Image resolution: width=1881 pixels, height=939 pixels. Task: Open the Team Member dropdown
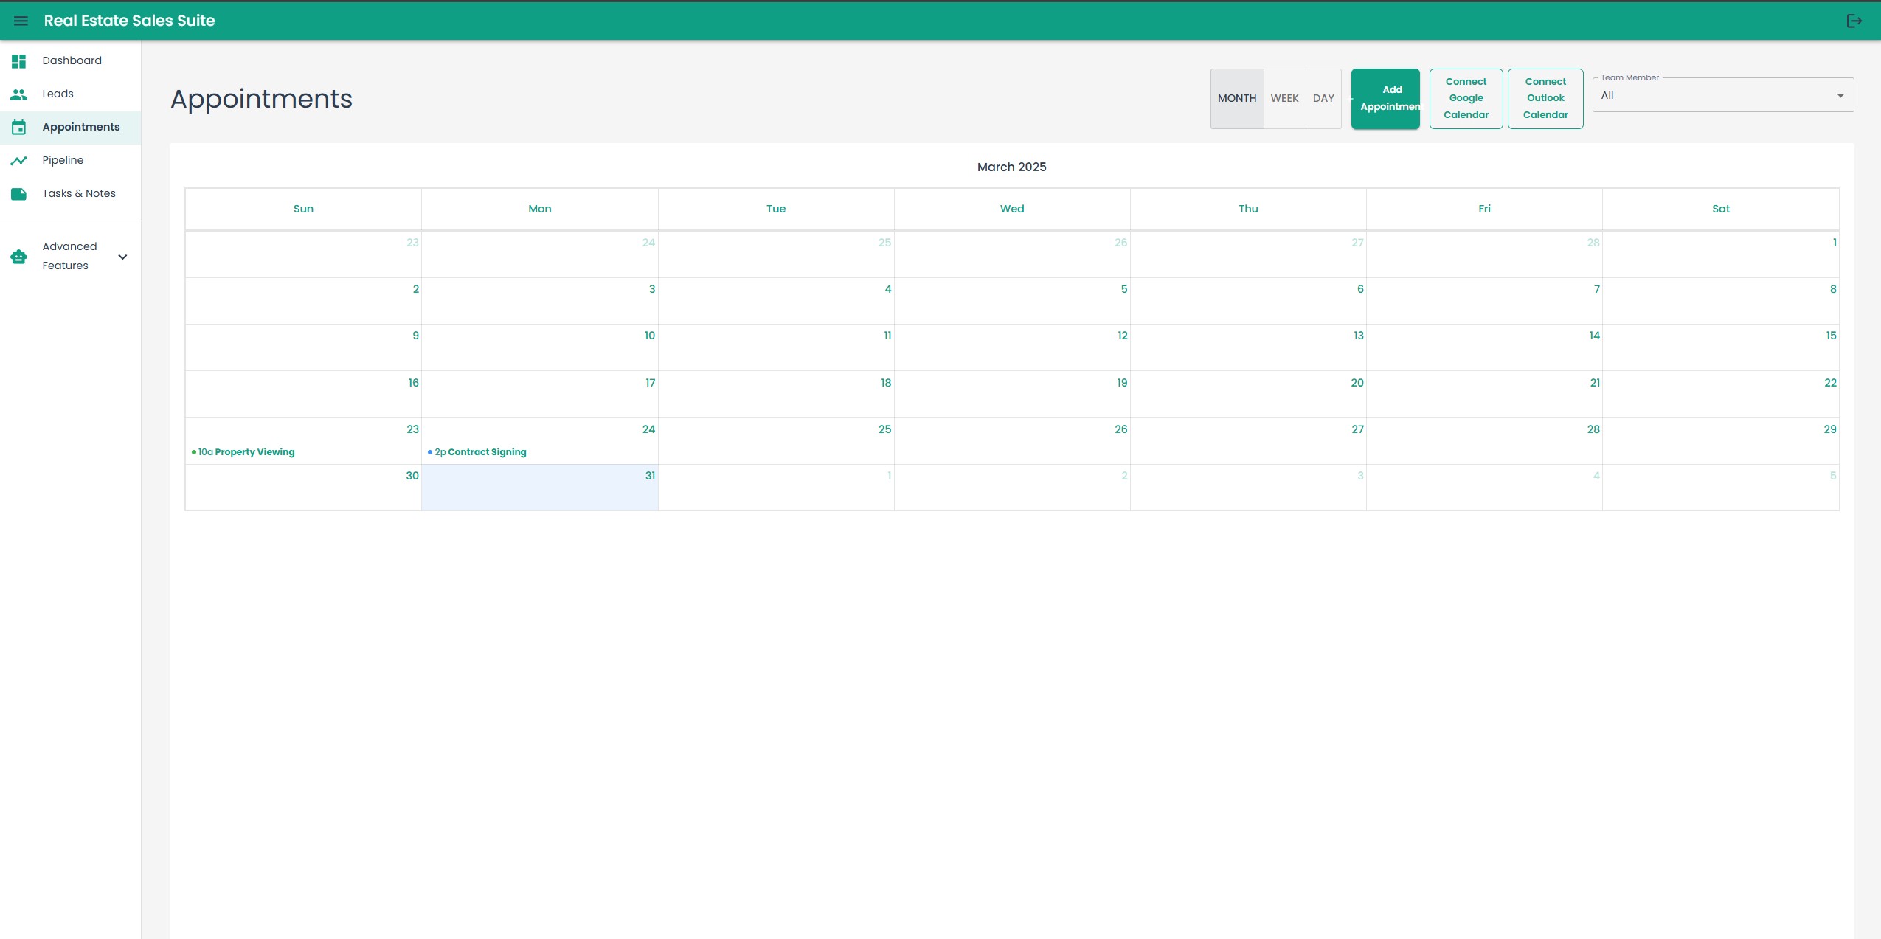pyautogui.click(x=1711, y=96)
